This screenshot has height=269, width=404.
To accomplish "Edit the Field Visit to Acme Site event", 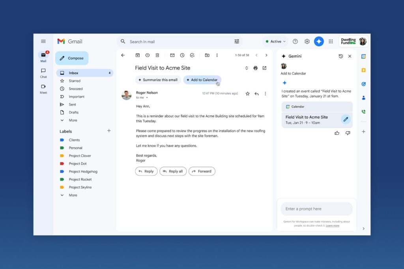I will (x=346, y=119).
